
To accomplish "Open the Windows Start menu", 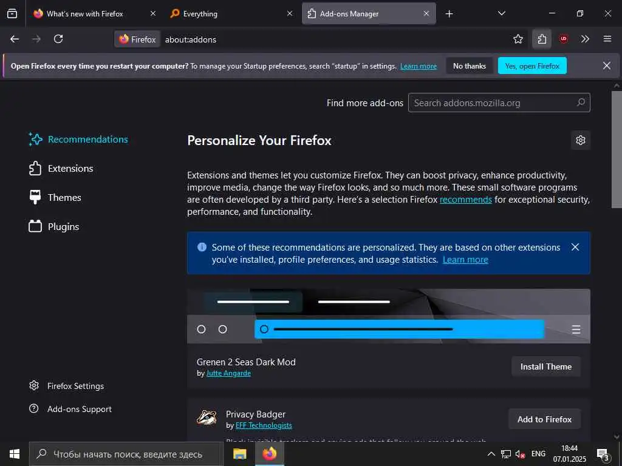I will pyautogui.click(x=15, y=454).
